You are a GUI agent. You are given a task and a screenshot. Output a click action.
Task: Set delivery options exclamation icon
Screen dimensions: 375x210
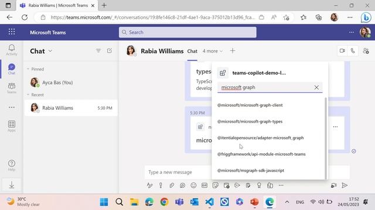coord(161,185)
